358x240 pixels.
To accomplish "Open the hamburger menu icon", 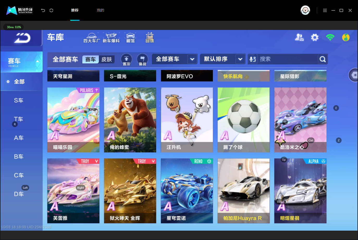I will tap(325, 10).
